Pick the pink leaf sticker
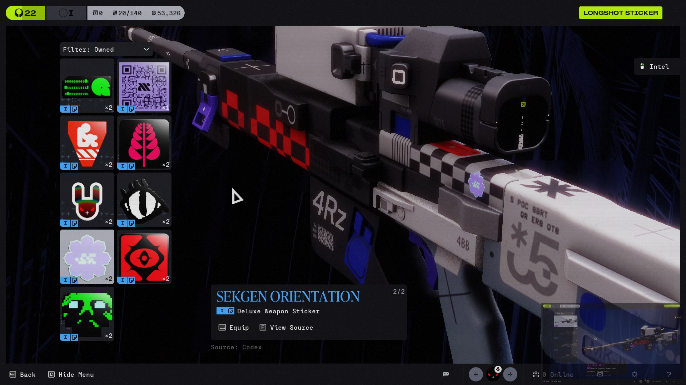 tap(144, 143)
